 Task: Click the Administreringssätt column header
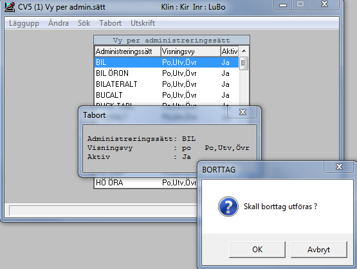128,51
